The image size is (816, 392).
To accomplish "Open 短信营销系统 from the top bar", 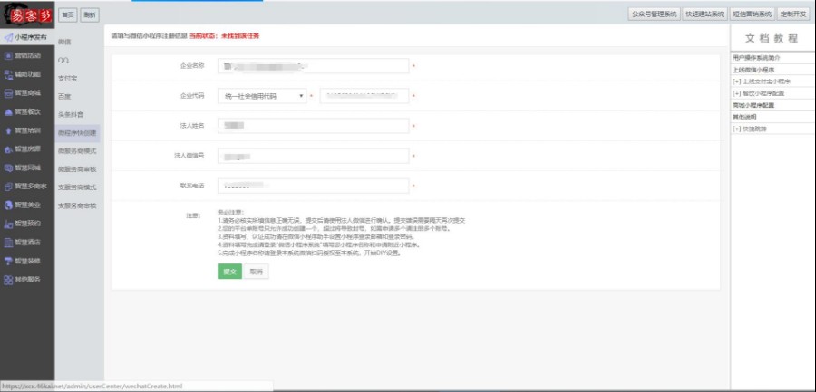I will (752, 14).
